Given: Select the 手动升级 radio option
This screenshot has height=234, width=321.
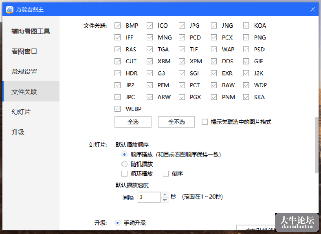Looking at the screenshot, I should click(117, 223).
